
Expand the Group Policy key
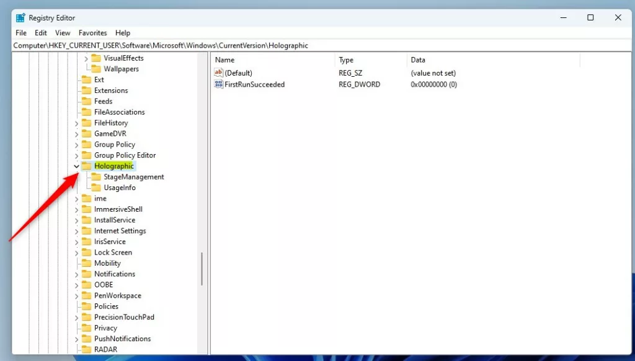pos(76,145)
